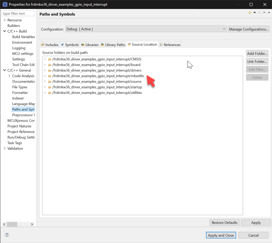Open the back history dropdown arrow
The height and width of the screenshot is (243, 272).
(255, 13)
